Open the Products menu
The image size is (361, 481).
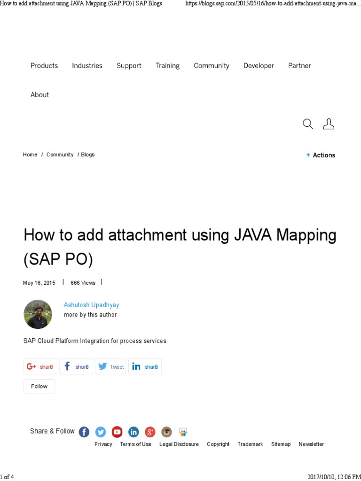pos(44,66)
